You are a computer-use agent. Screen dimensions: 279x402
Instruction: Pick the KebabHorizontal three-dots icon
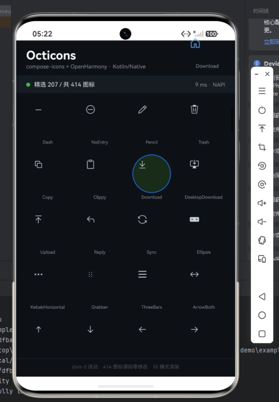tap(39, 274)
